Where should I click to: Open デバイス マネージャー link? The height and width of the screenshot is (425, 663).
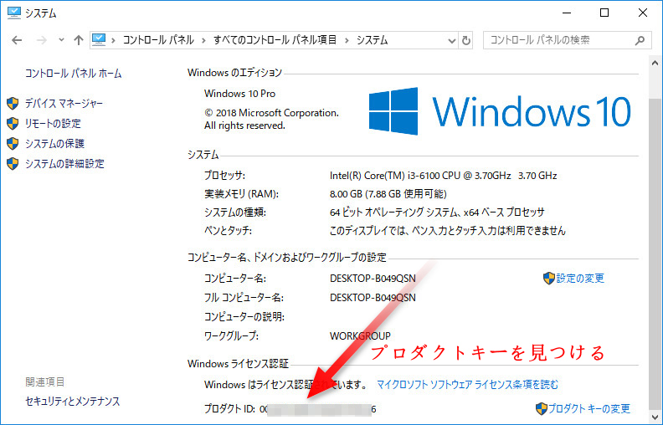pos(64,104)
